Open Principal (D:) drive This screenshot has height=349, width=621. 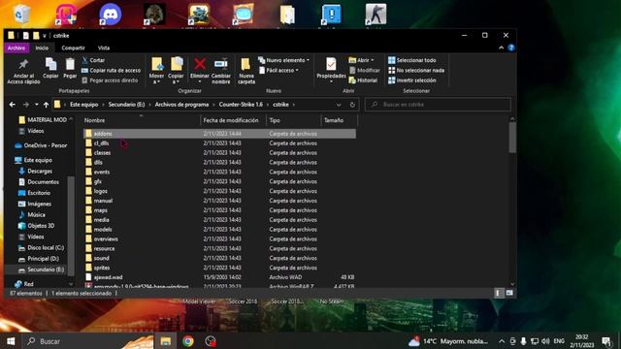point(39,259)
